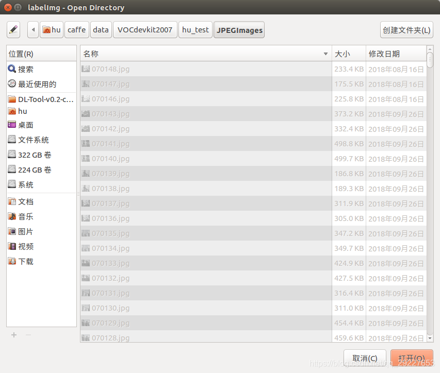Click file 070143.jpg
The image size is (440, 373).
[x=206, y=114]
